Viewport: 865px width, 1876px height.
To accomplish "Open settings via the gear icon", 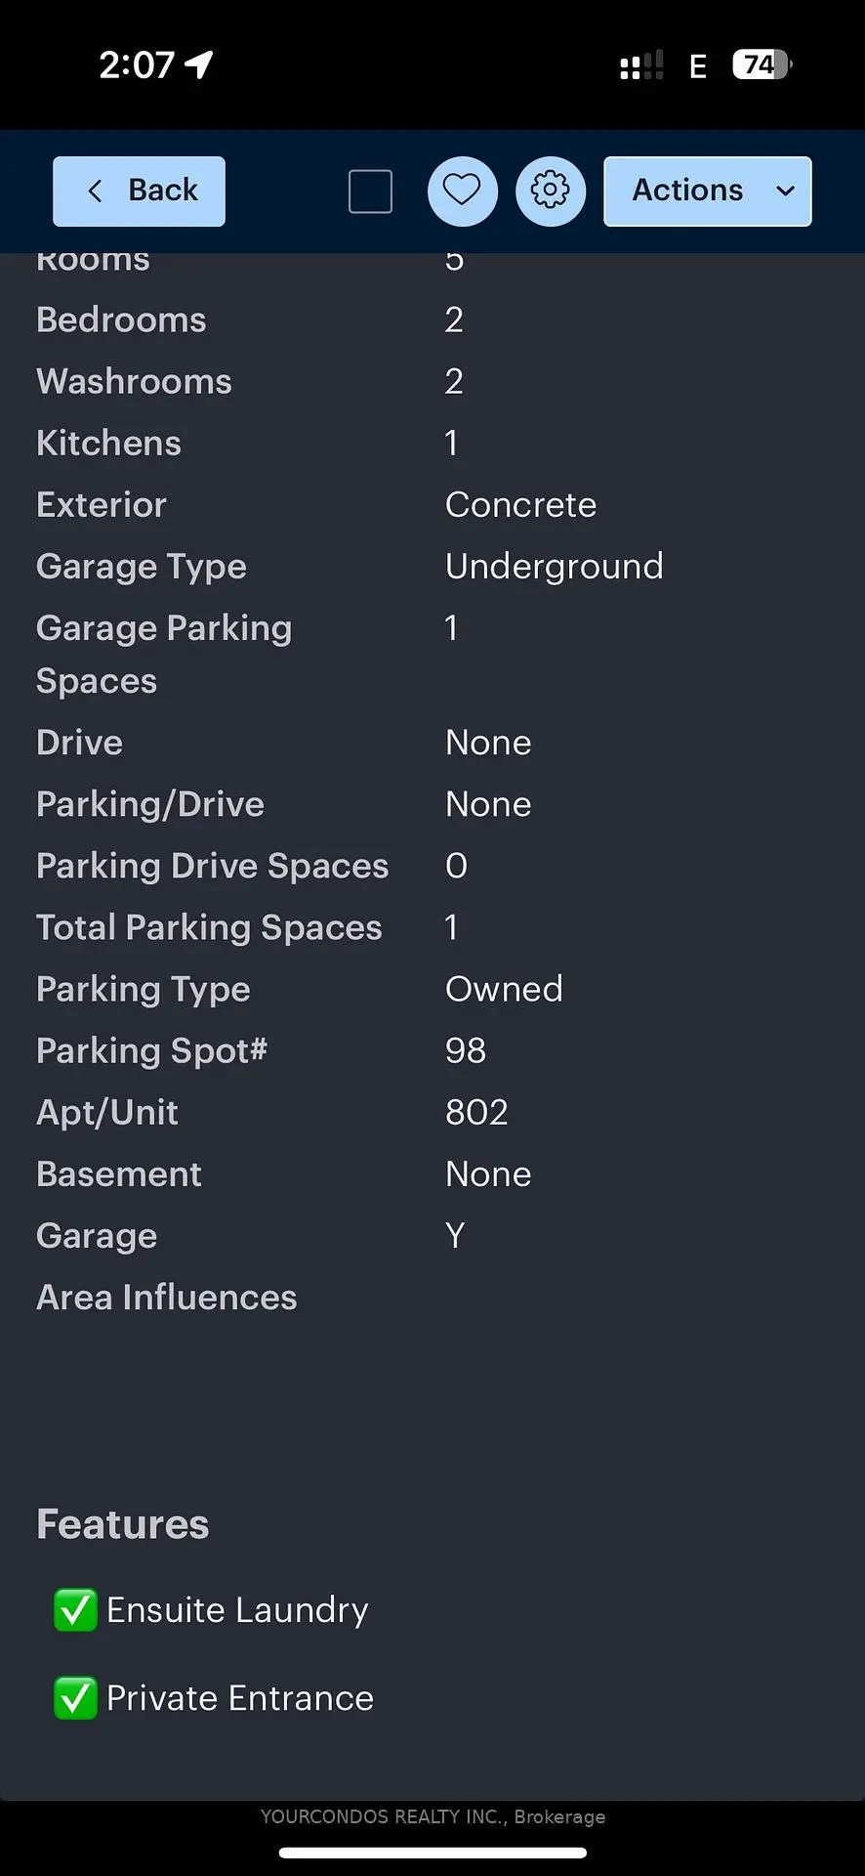I will tap(551, 191).
